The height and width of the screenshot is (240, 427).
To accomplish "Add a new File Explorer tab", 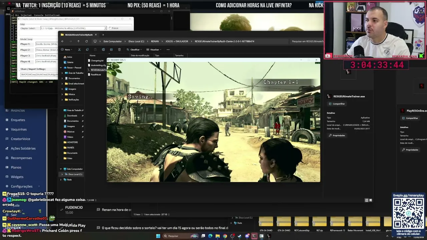I will click(103, 35).
